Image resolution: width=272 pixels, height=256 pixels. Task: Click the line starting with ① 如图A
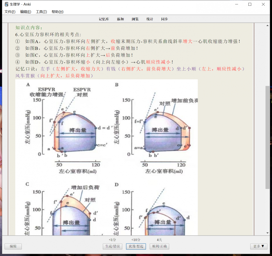128,41
